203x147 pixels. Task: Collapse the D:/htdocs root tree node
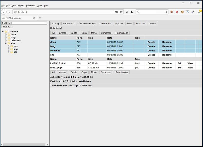click(x=3, y=31)
